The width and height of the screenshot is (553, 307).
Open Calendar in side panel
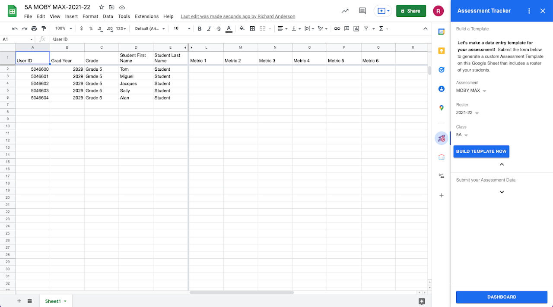click(442, 31)
